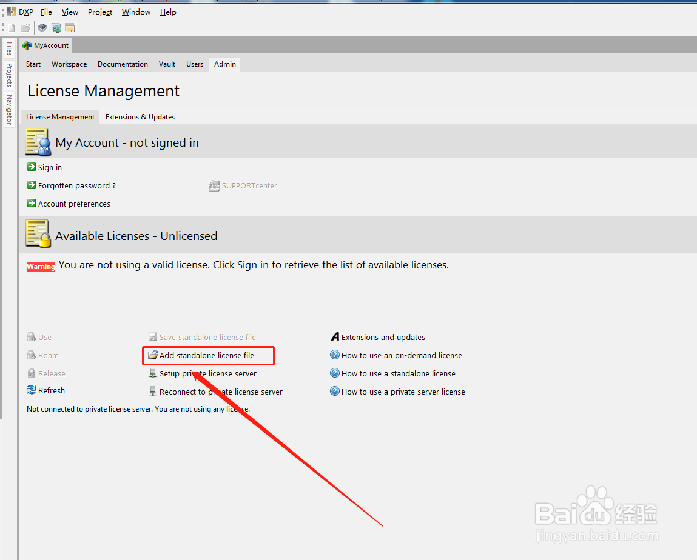Click the Use license lock icon
Image resolution: width=697 pixels, height=560 pixels.
coord(31,336)
